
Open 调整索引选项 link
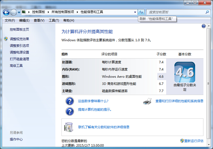(x=19, y=45)
